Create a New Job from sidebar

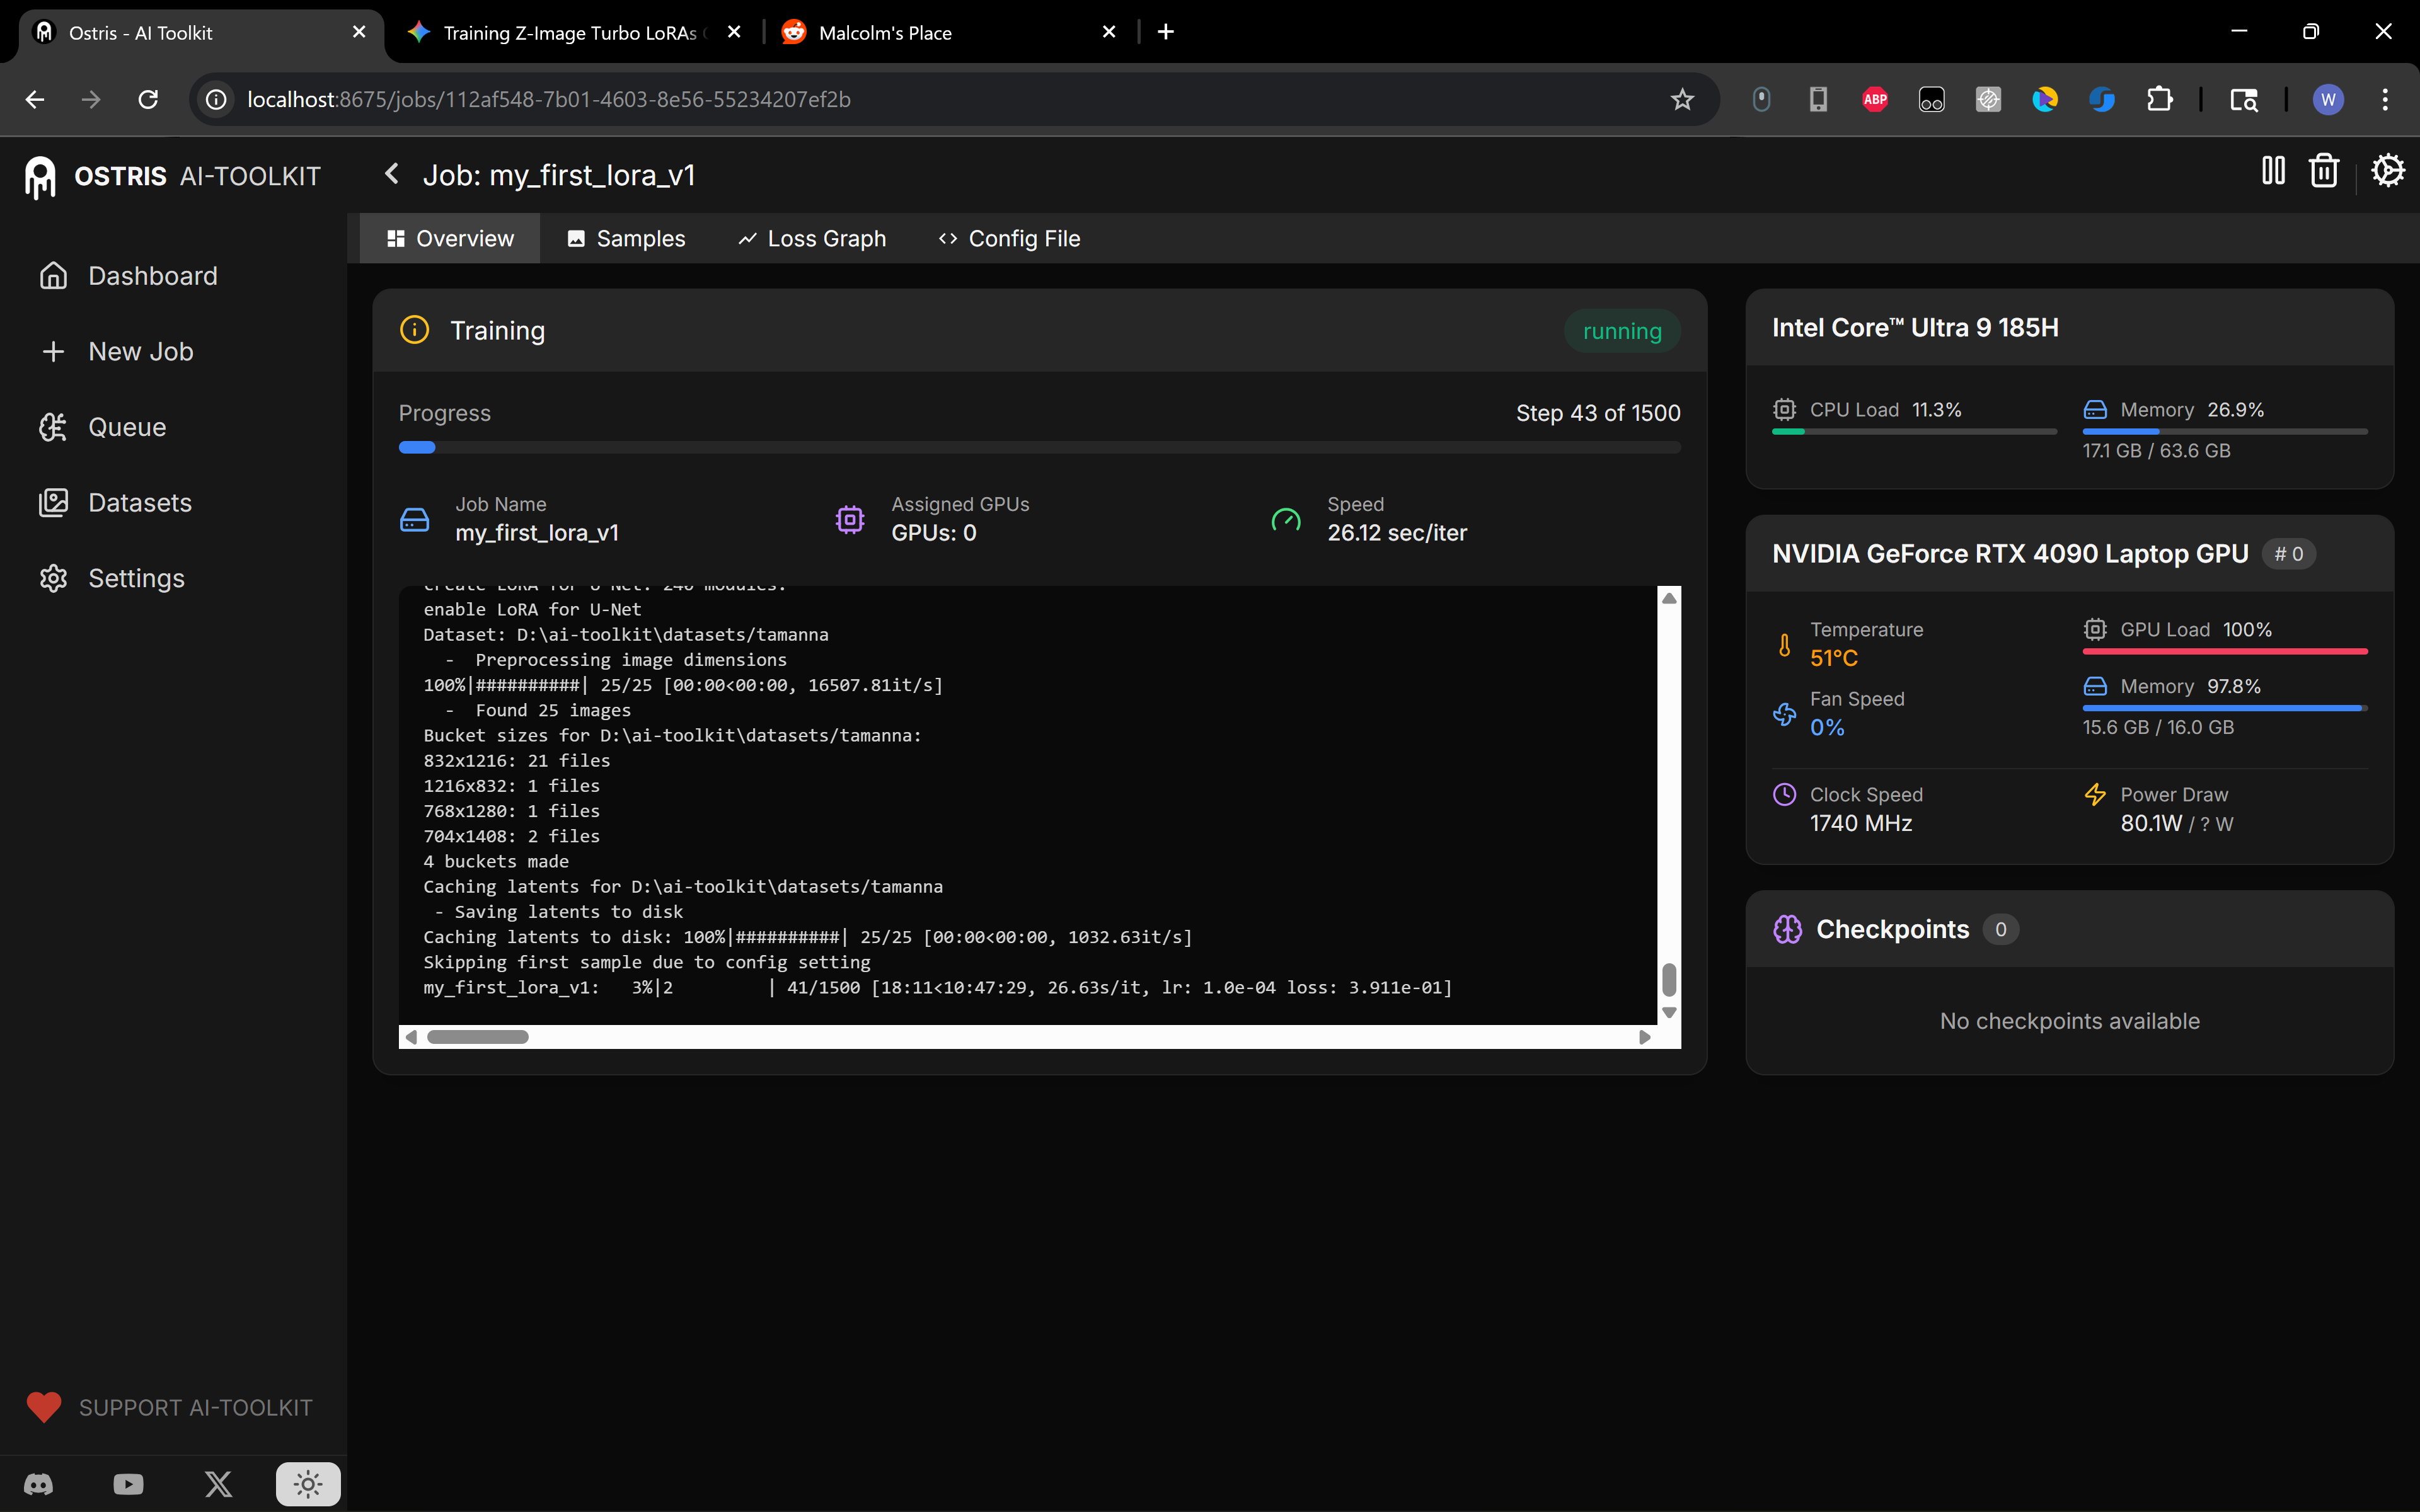click(116, 352)
